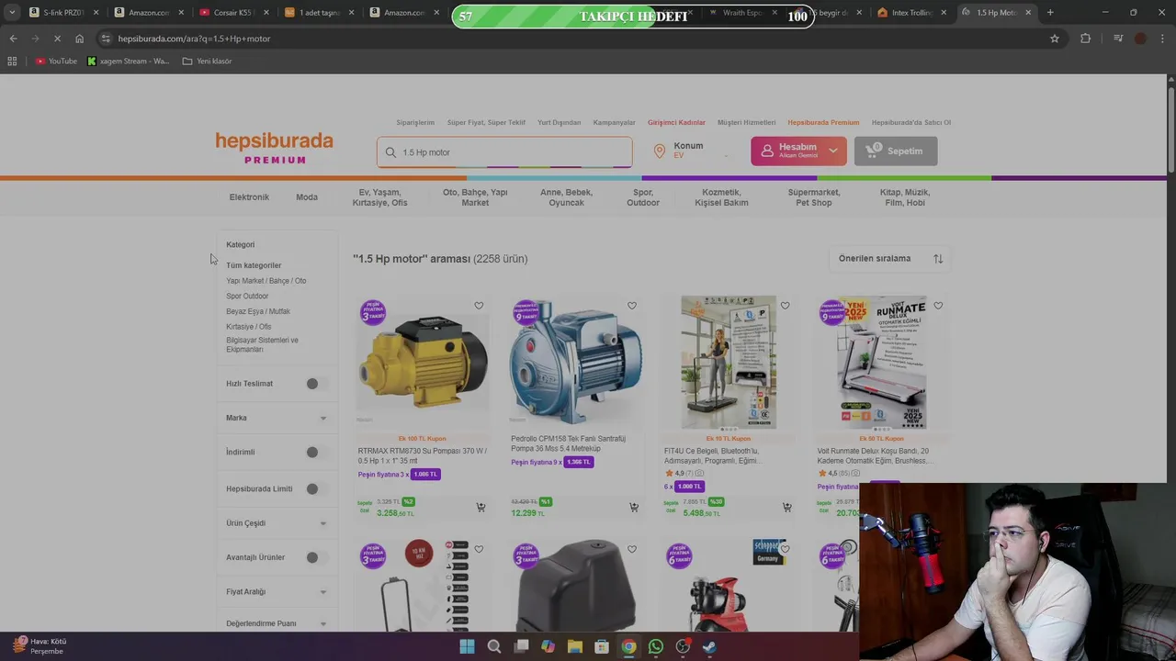1176x661 pixels.
Task: Select Beyaz Eşya / Mutfak category
Action: [258, 311]
